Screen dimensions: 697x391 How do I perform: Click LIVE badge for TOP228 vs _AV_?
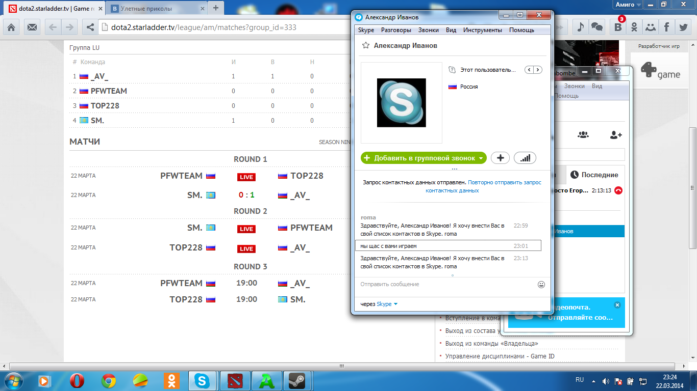tap(246, 248)
